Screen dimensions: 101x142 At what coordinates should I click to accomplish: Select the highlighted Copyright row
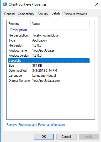pyautogui.click(x=49, y=61)
